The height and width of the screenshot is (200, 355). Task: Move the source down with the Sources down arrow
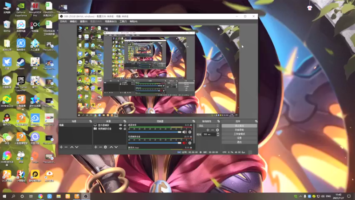pos(116,147)
